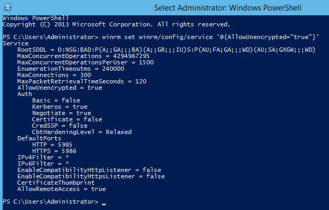Viewport: 329px width, 210px height.
Task: Click the 'MaxConcurrentOperations = 4294967295' line
Action: pyautogui.click(x=83, y=56)
